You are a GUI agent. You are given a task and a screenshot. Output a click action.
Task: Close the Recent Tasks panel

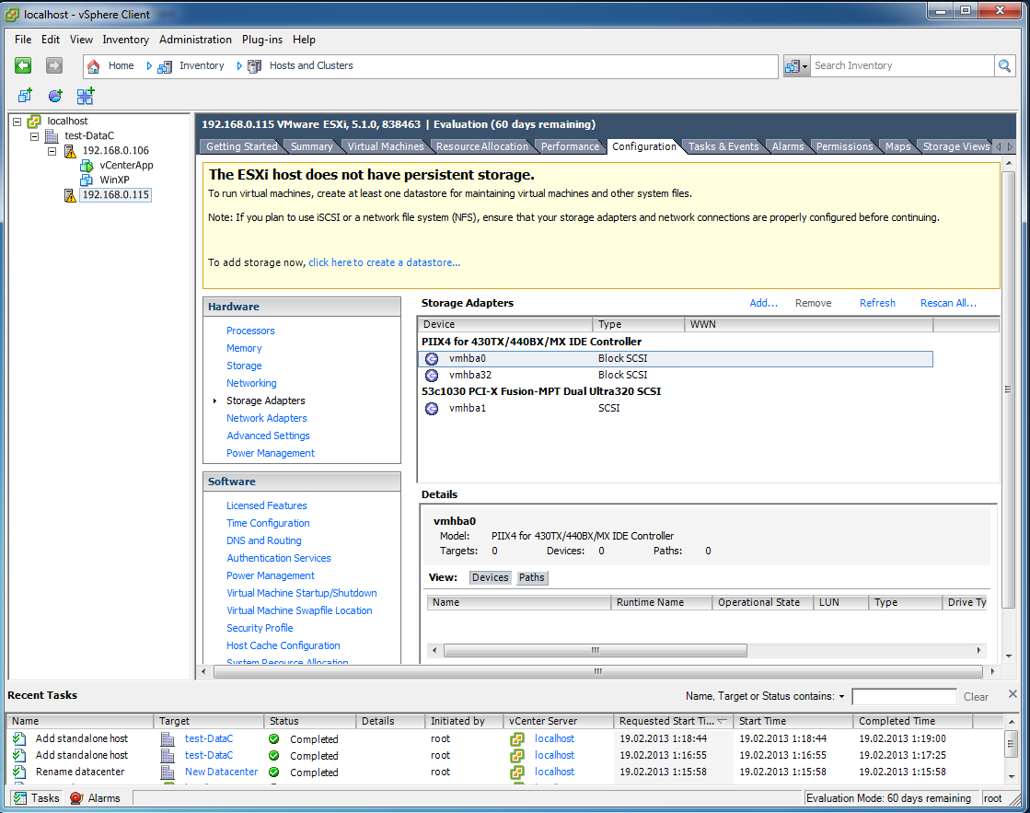[x=1013, y=694]
